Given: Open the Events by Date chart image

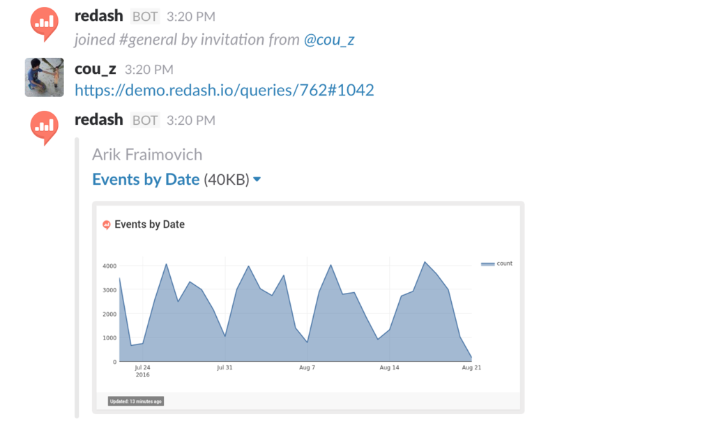Looking at the screenshot, I should 308,307.
